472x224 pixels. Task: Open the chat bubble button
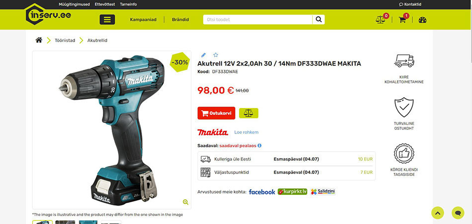click(x=458, y=213)
